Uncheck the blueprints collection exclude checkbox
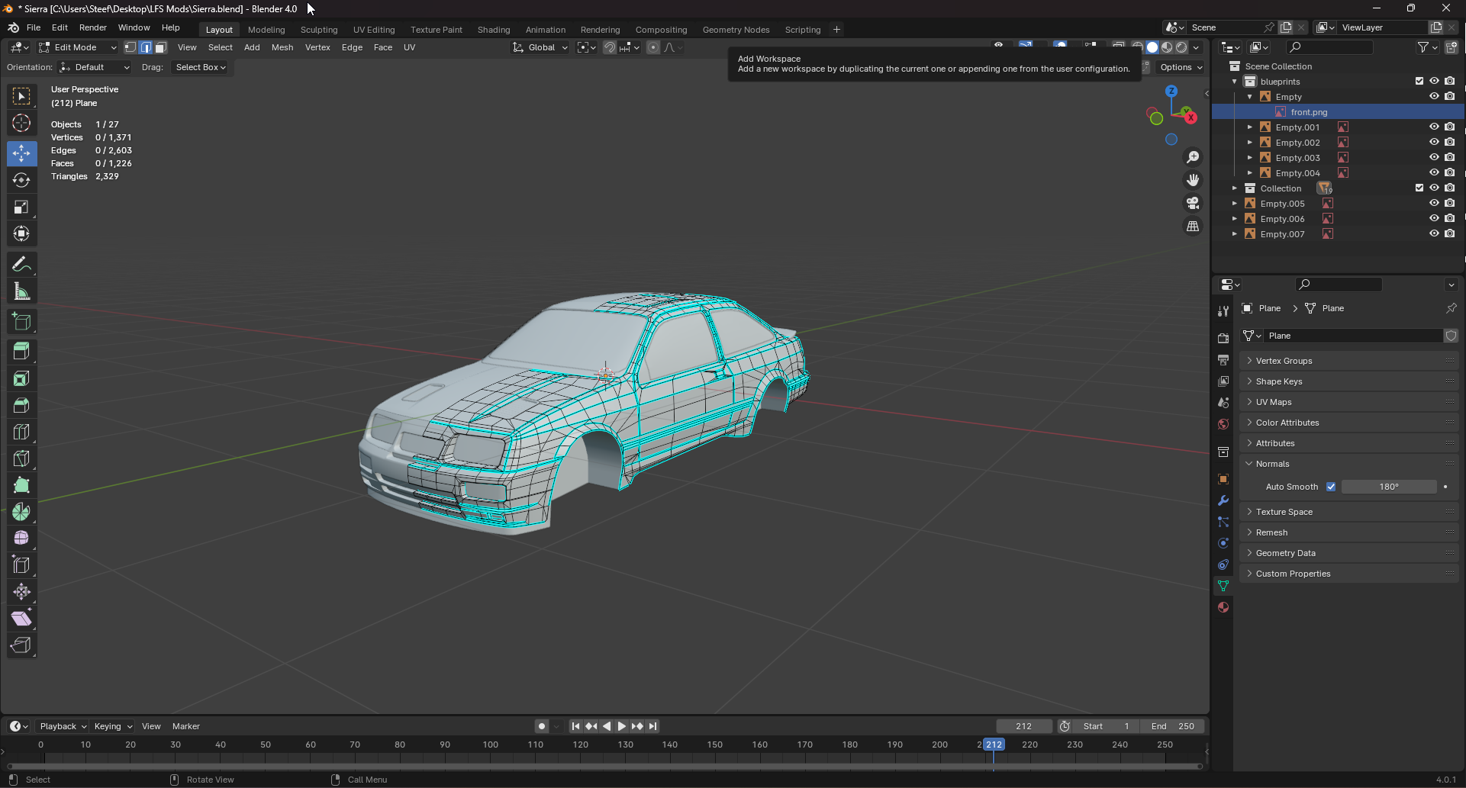 point(1419,82)
